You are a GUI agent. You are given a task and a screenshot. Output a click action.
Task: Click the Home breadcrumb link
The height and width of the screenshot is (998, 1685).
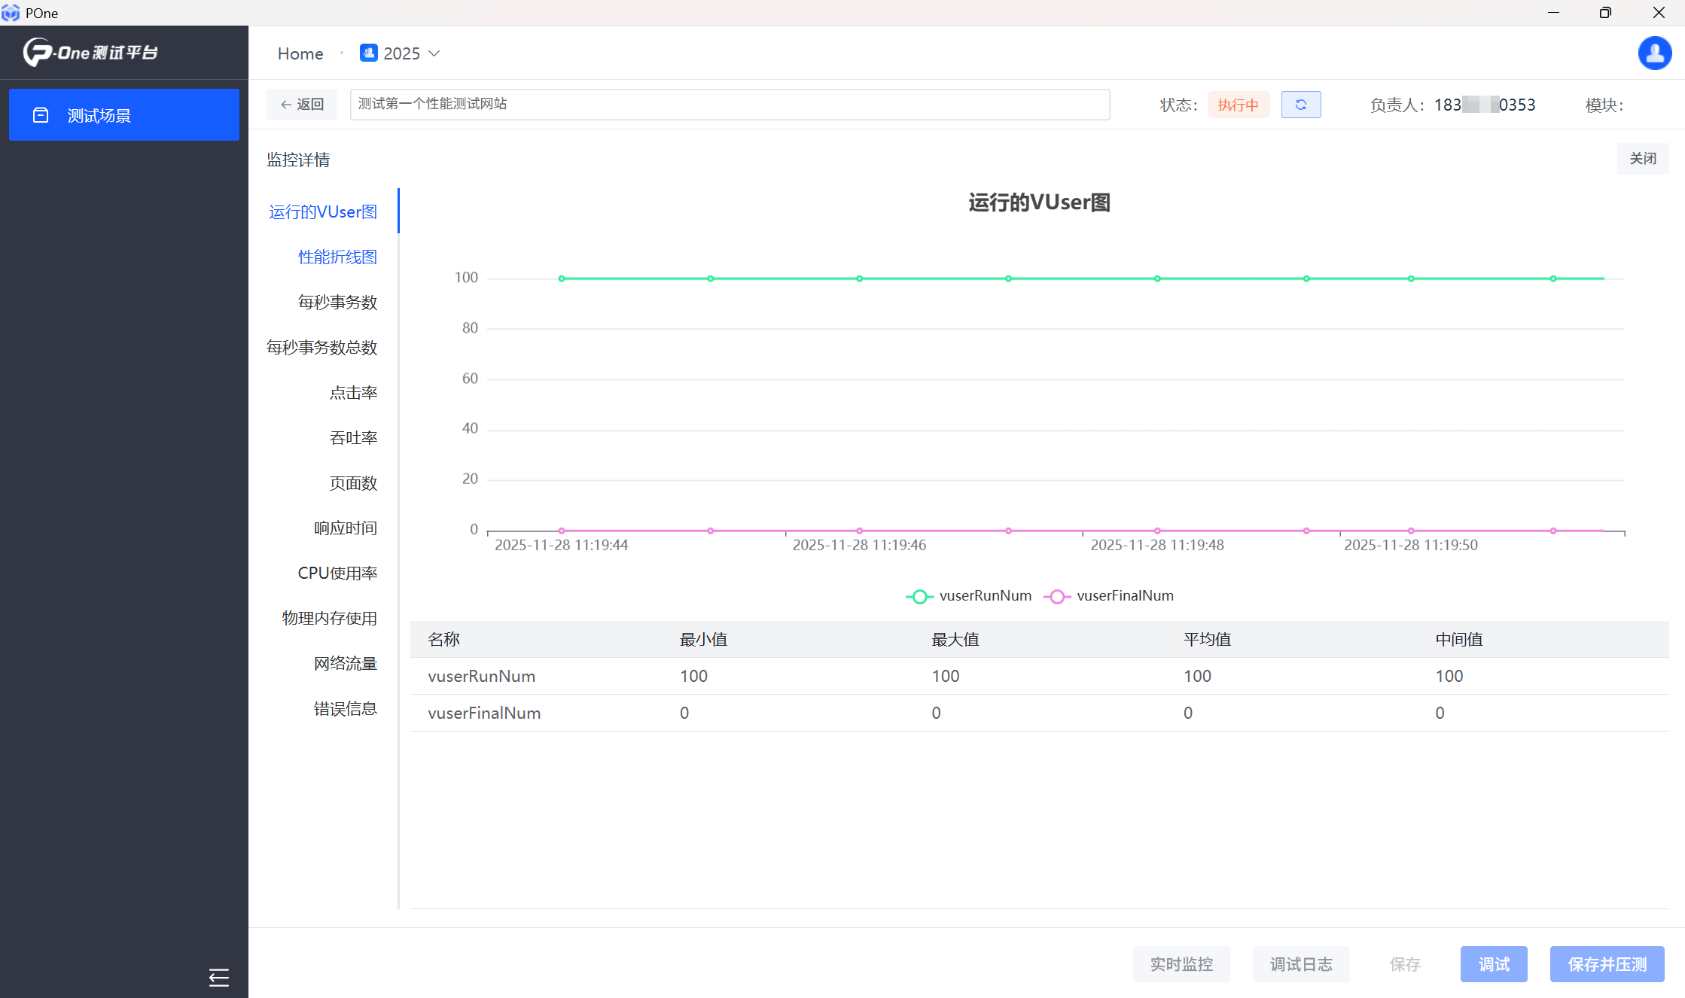[300, 53]
